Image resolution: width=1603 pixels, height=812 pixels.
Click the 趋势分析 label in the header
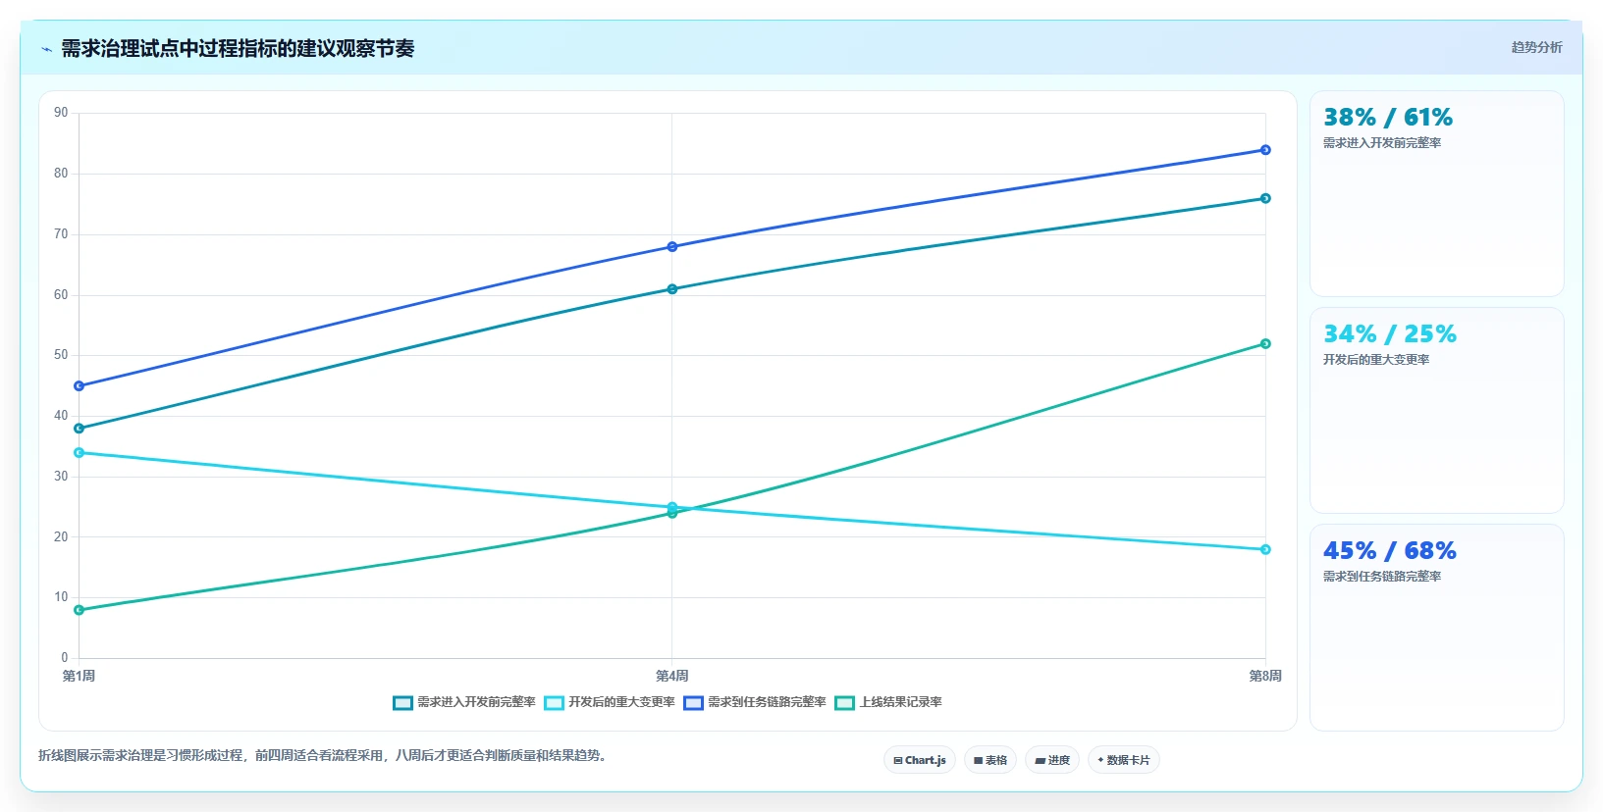tap(1536, 47)
